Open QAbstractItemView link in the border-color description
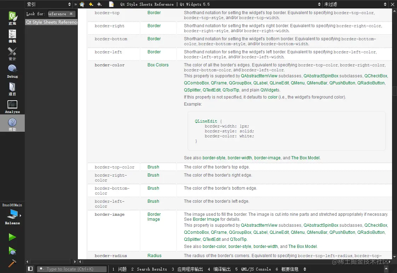 point(259,76)
